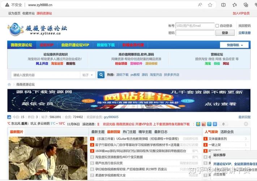Tick the 自动登录 checkbox

[217, 26]
